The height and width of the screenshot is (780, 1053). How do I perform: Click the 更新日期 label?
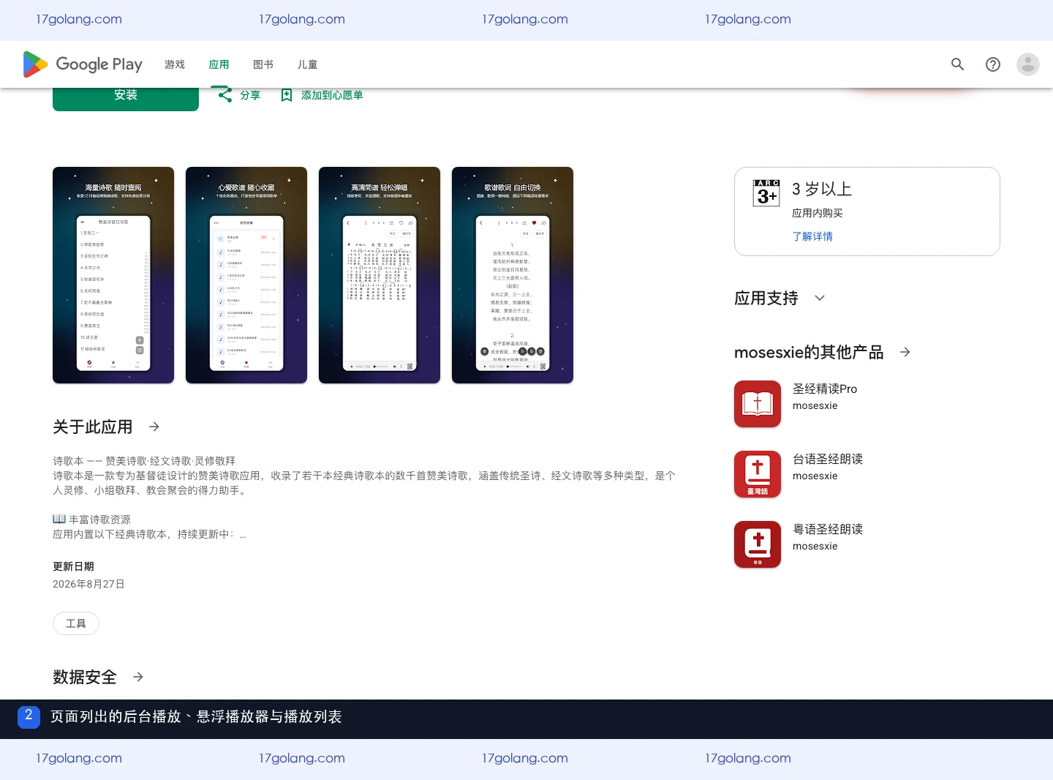(x=73, y=566)
